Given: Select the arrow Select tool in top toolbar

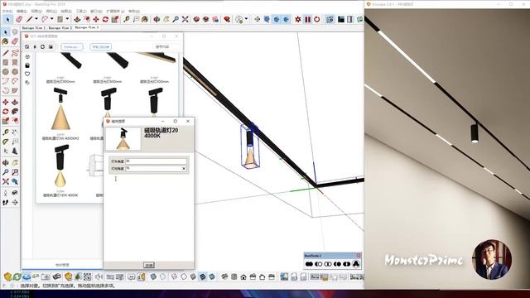Looking at the screenshot, I should [7, 20].
